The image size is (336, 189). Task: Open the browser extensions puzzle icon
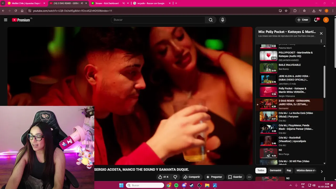295,11
